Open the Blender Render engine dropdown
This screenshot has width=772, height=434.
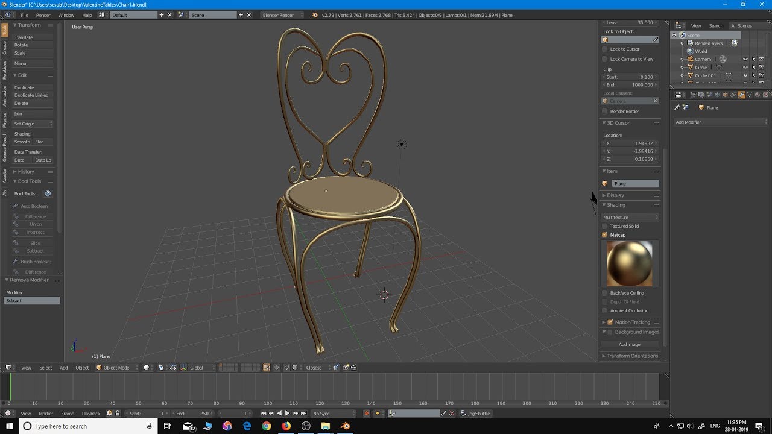(283, 15)
